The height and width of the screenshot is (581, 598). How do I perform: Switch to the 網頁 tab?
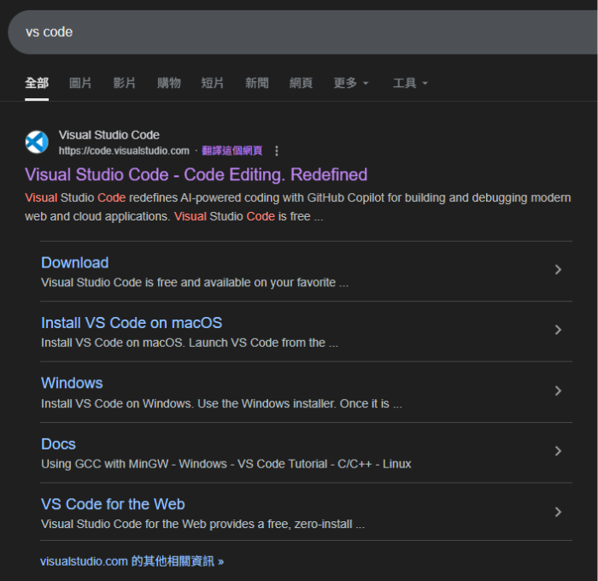click(301, 83)
